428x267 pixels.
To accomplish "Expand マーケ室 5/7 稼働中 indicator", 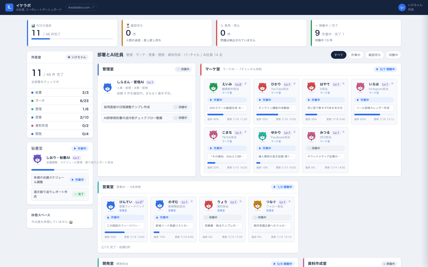I will pyautogui.click(x=385, y=69).
